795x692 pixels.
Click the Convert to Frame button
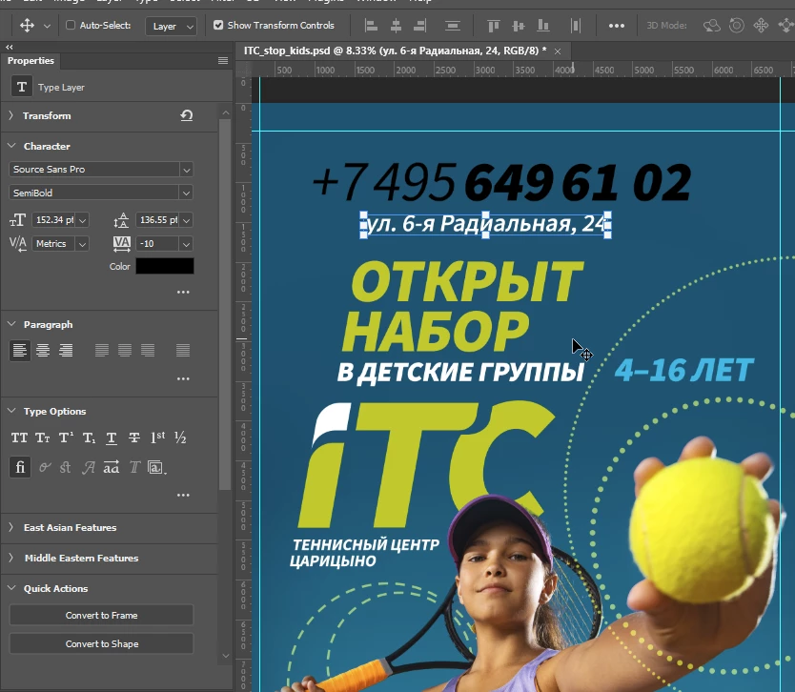coord(101,615)
